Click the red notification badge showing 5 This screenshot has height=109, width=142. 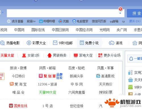coord(120,9)
